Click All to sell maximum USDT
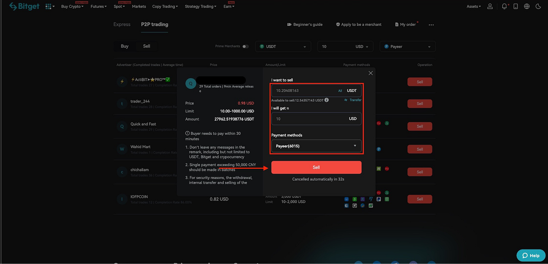Screen dimensions: 548x264 coord(340,90)
